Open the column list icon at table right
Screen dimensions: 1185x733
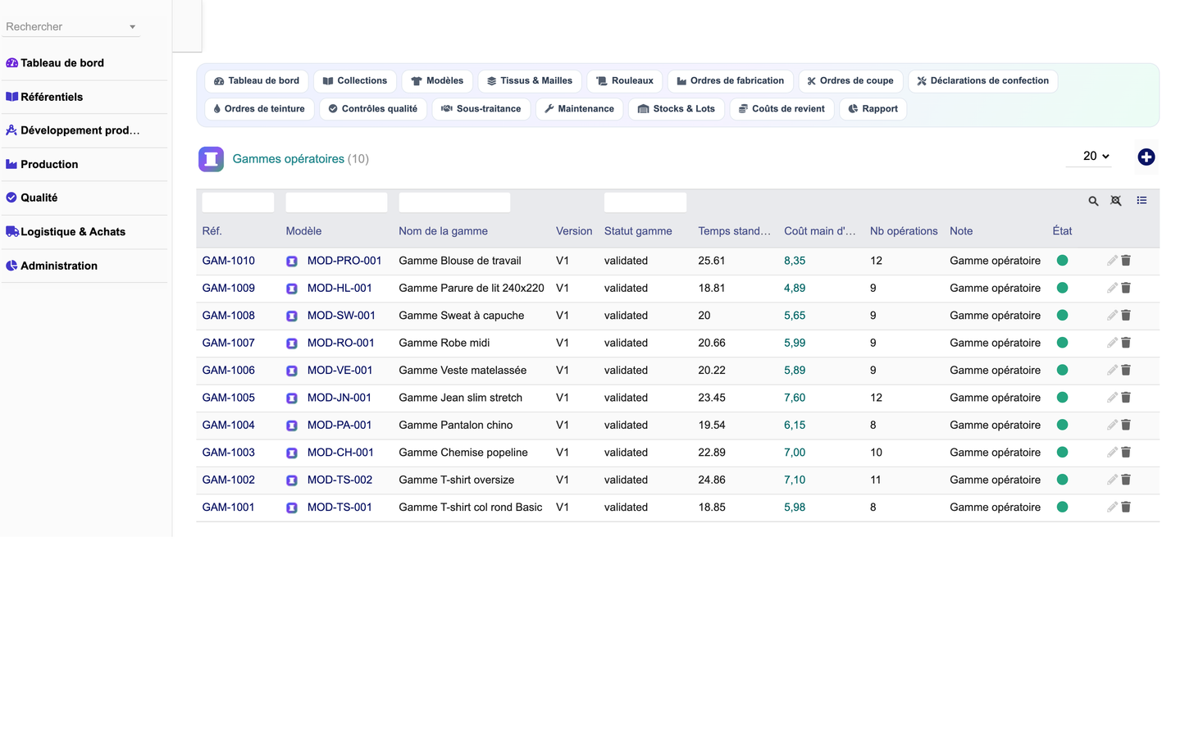tap(1142, 201)
